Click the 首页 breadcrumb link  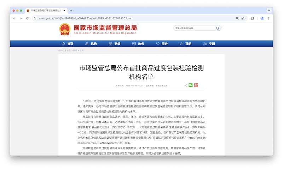point(68,50)
